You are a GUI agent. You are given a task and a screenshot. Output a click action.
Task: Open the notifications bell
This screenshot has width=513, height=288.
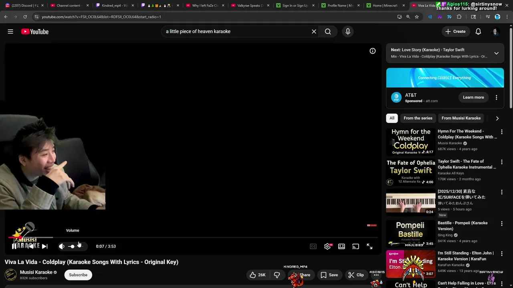[x=478, y=32]
